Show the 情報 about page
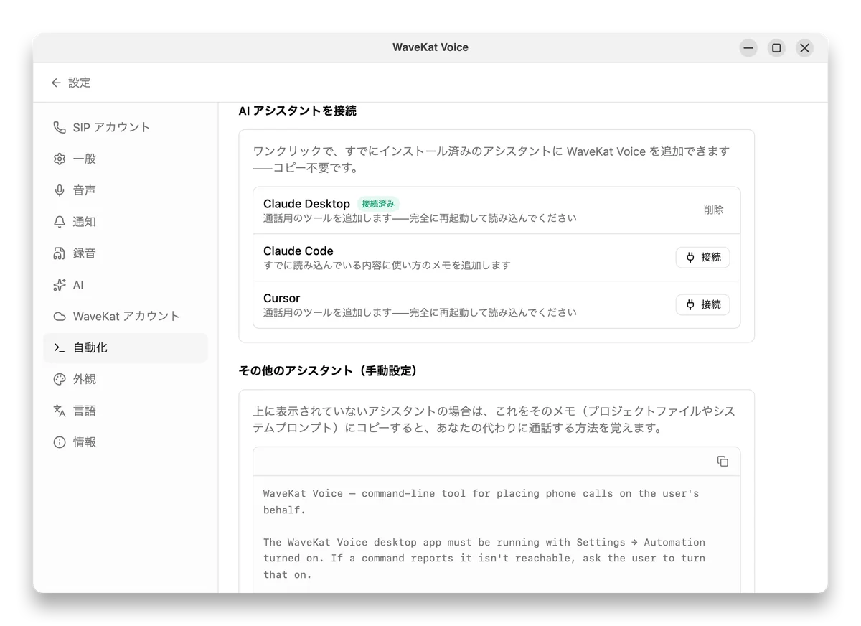 (126, 442)
